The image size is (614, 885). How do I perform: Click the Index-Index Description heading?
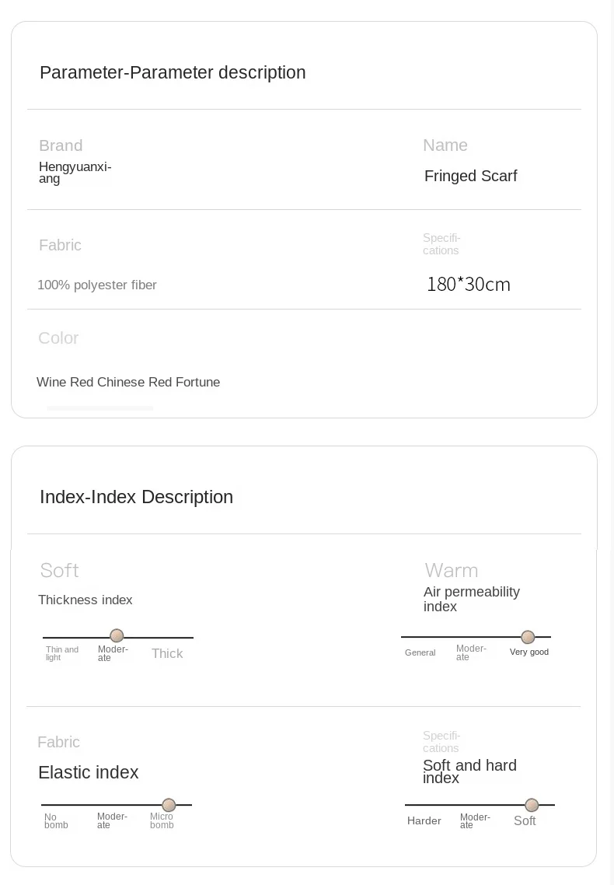(137, 497)
